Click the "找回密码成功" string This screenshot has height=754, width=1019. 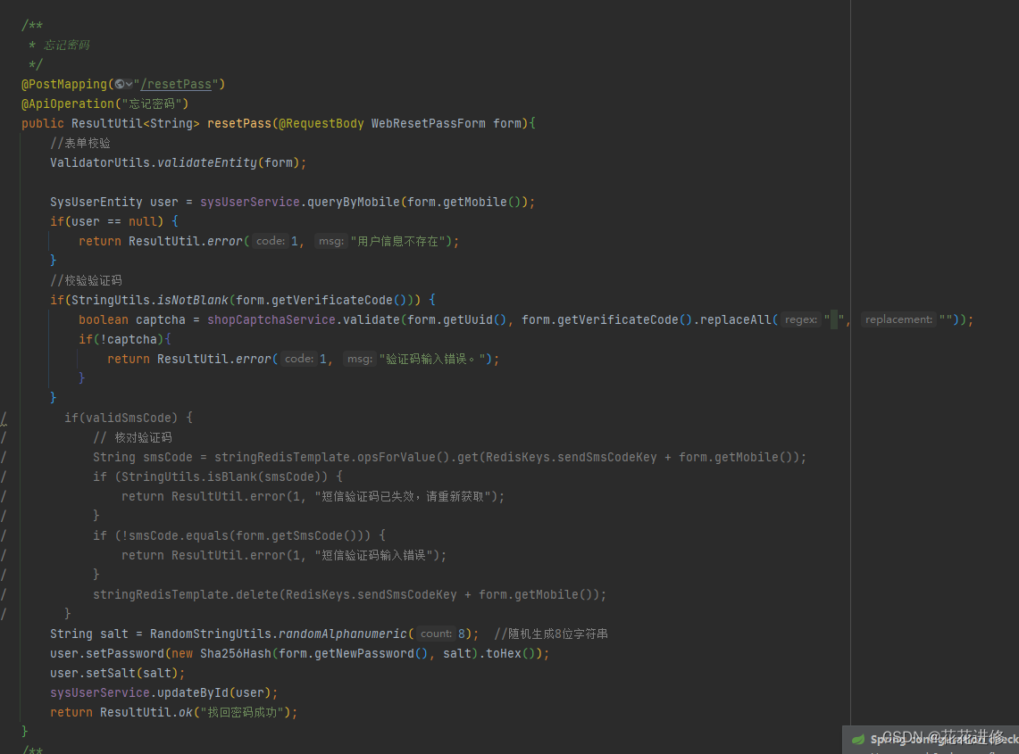[x=242, y=713]
